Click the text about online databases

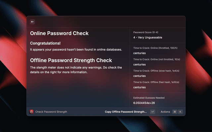tap(76, 49)
